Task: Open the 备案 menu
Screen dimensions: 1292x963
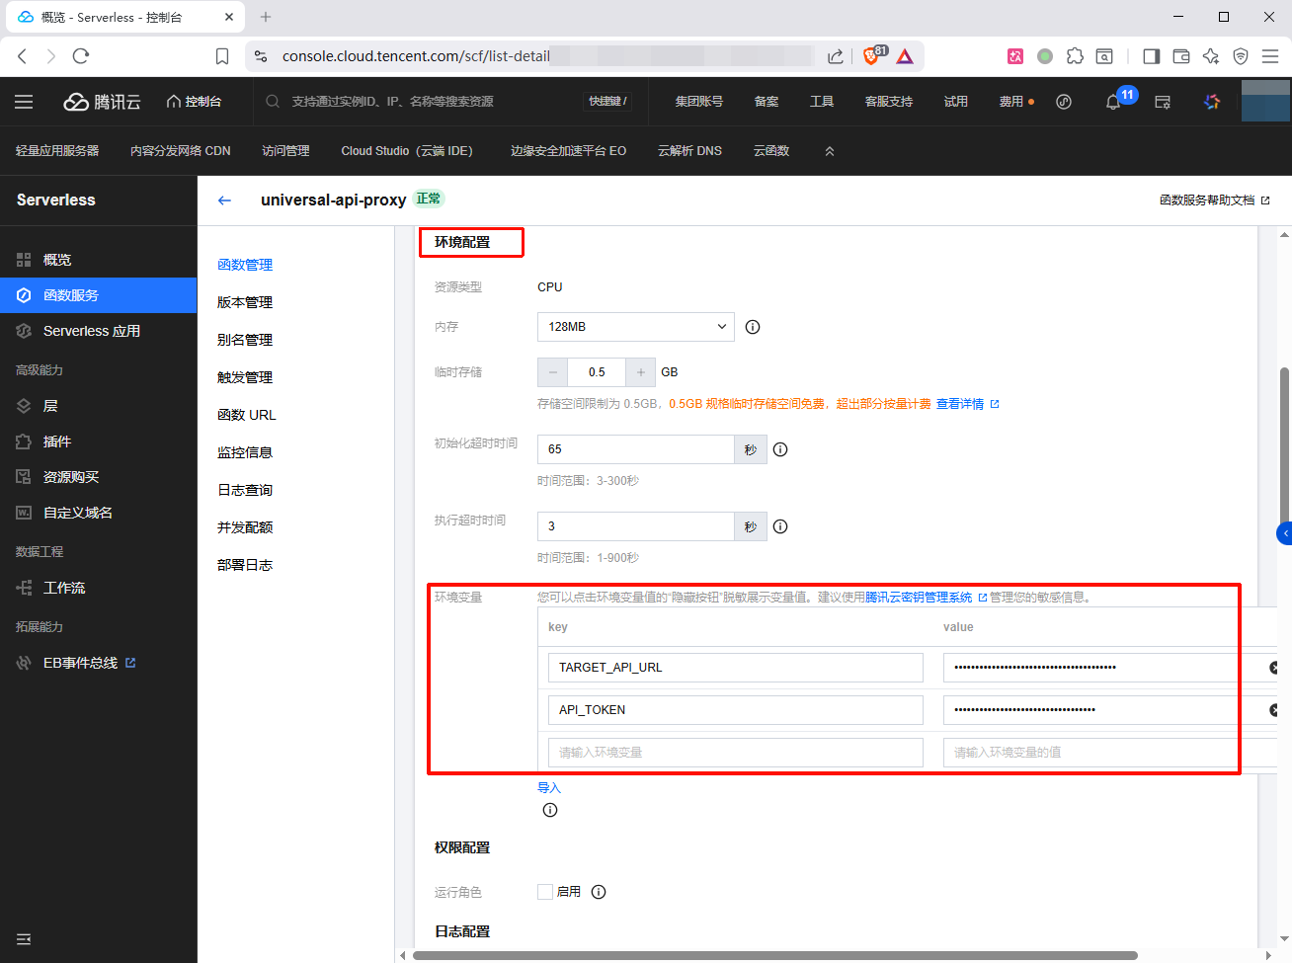Action: 767,102
